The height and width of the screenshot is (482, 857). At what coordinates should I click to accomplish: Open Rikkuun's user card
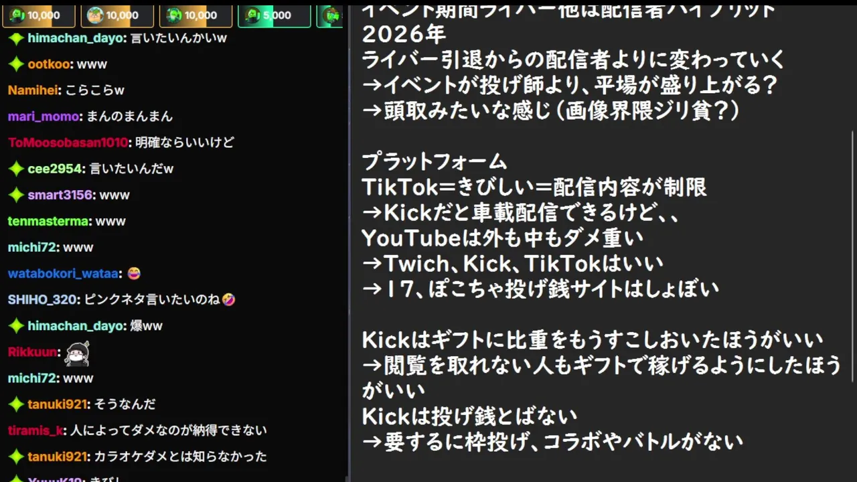coord(32,352)
